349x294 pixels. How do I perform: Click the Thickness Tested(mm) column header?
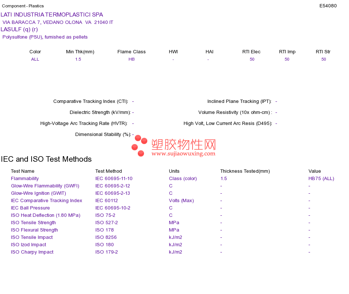pyautogui.click(x=245, y=171)
